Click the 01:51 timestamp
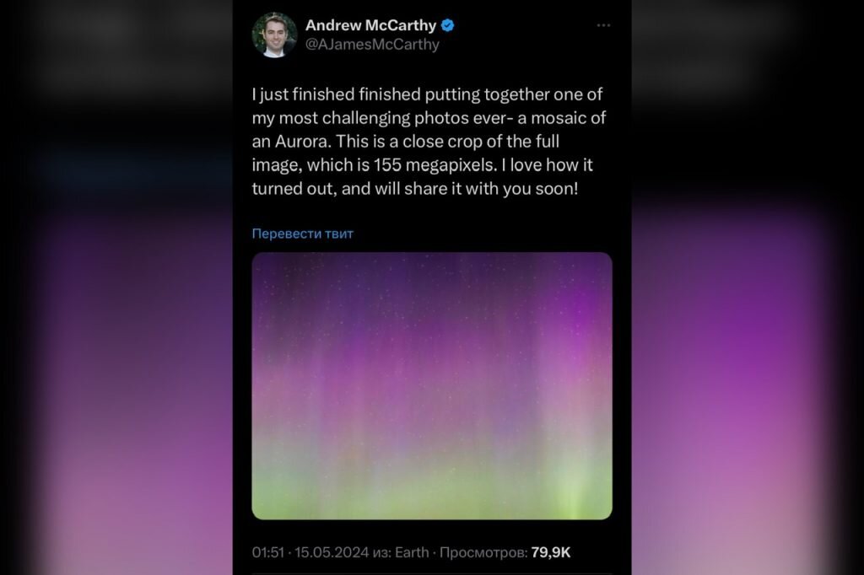The width and height of the screenshot is (864, 575). [x=267, y=552]
